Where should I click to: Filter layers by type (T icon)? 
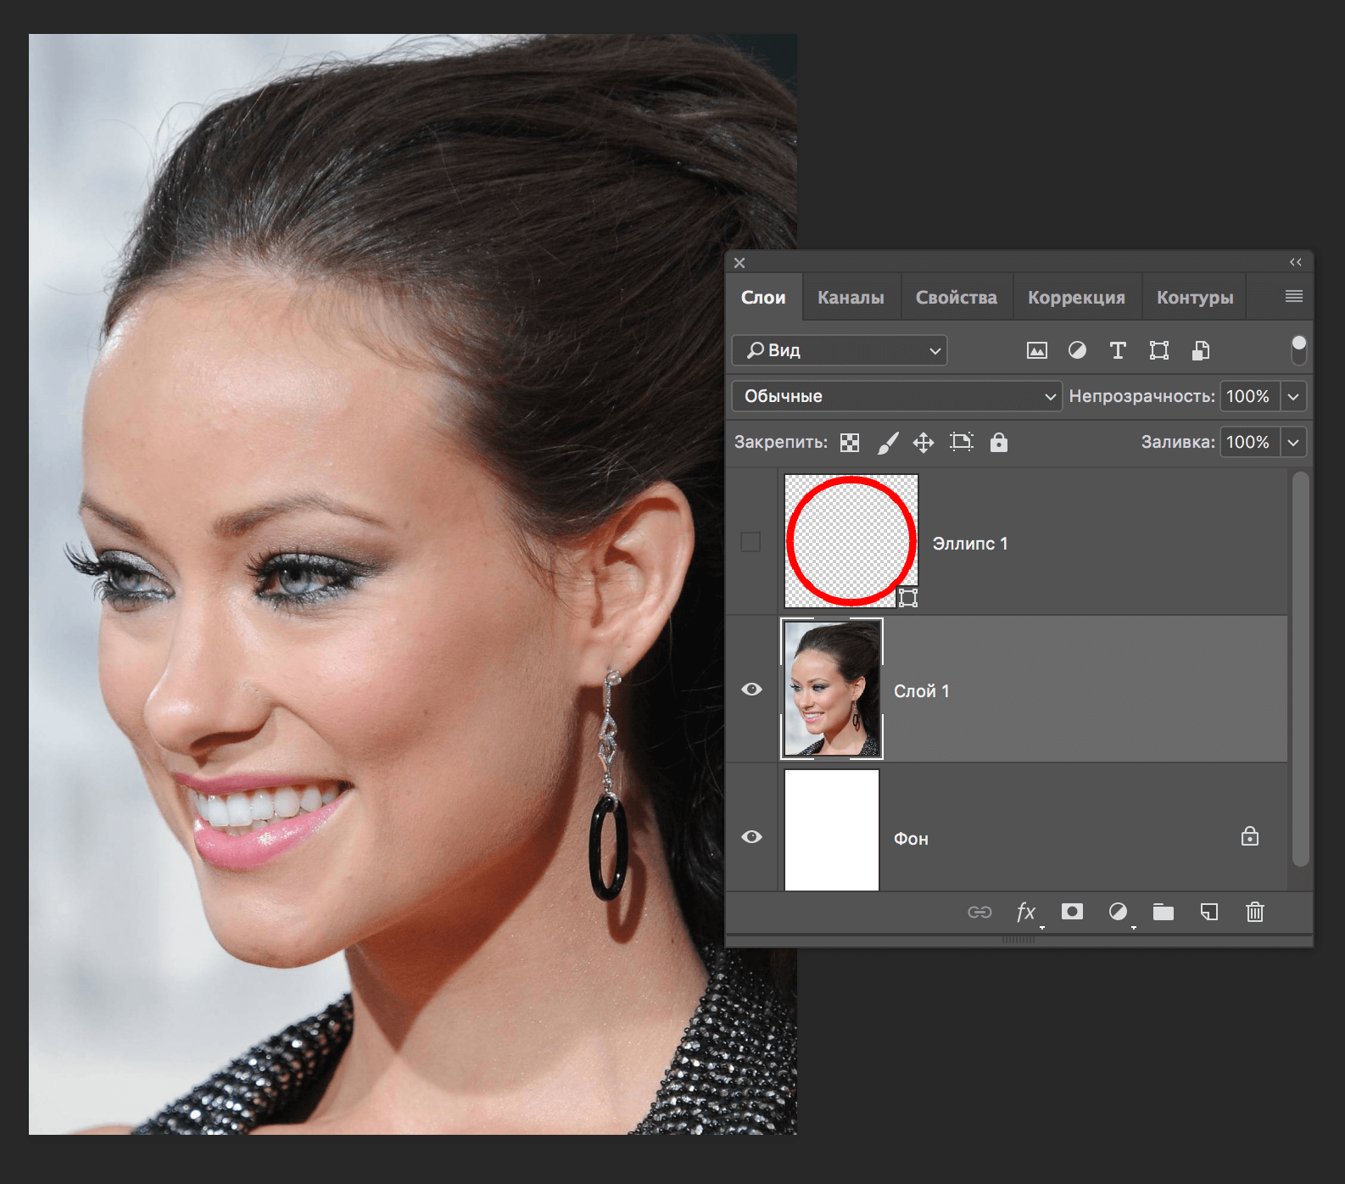1118,350
